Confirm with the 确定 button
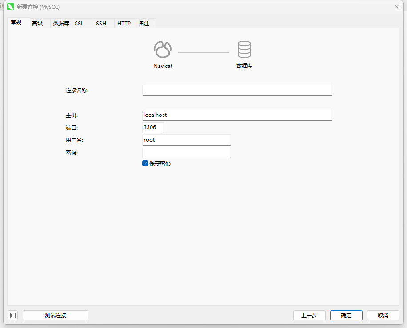407x328 pixels. (x=346, y=315)
